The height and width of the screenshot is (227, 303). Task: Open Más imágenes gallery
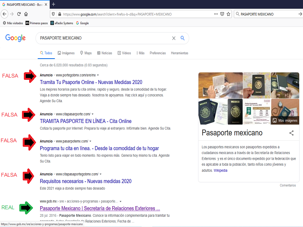[285, 120]
